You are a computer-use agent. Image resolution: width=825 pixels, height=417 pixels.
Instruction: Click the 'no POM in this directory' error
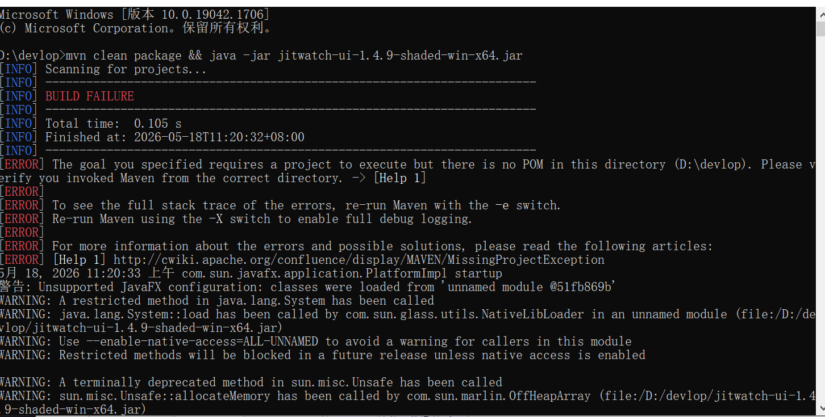[408, 171]
